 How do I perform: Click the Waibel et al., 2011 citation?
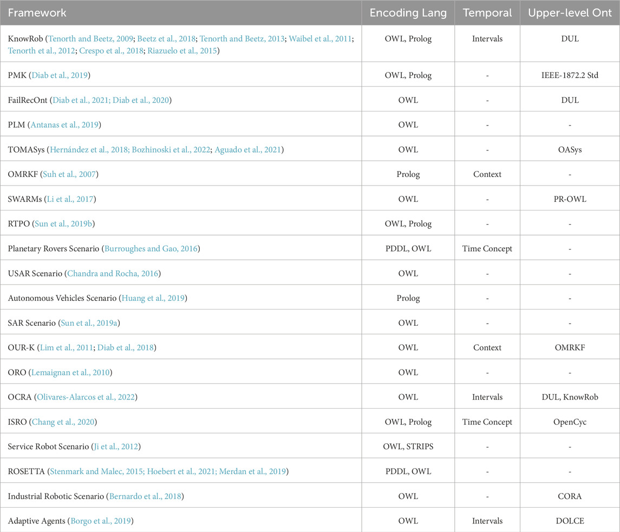pyautogui.click(x=320, y=39)
